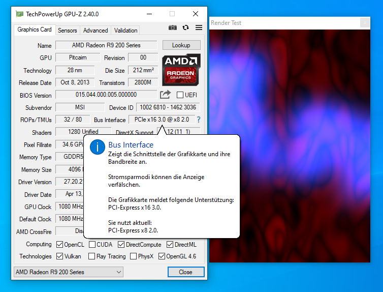Image resolution: width=383 pixels, height=292 pixels.
Task: Click the Release Date field Oct 8, 2013
Action: pyautogui.click(x=75, y=82)
